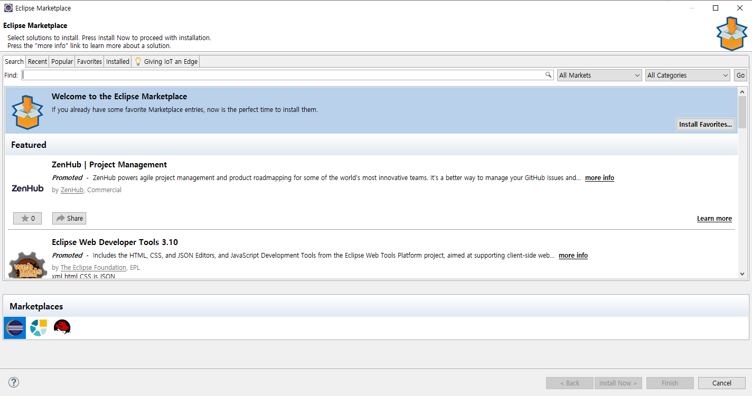Click the Eclipse Web Developer Tools 3.10 title

pos(115,242)
